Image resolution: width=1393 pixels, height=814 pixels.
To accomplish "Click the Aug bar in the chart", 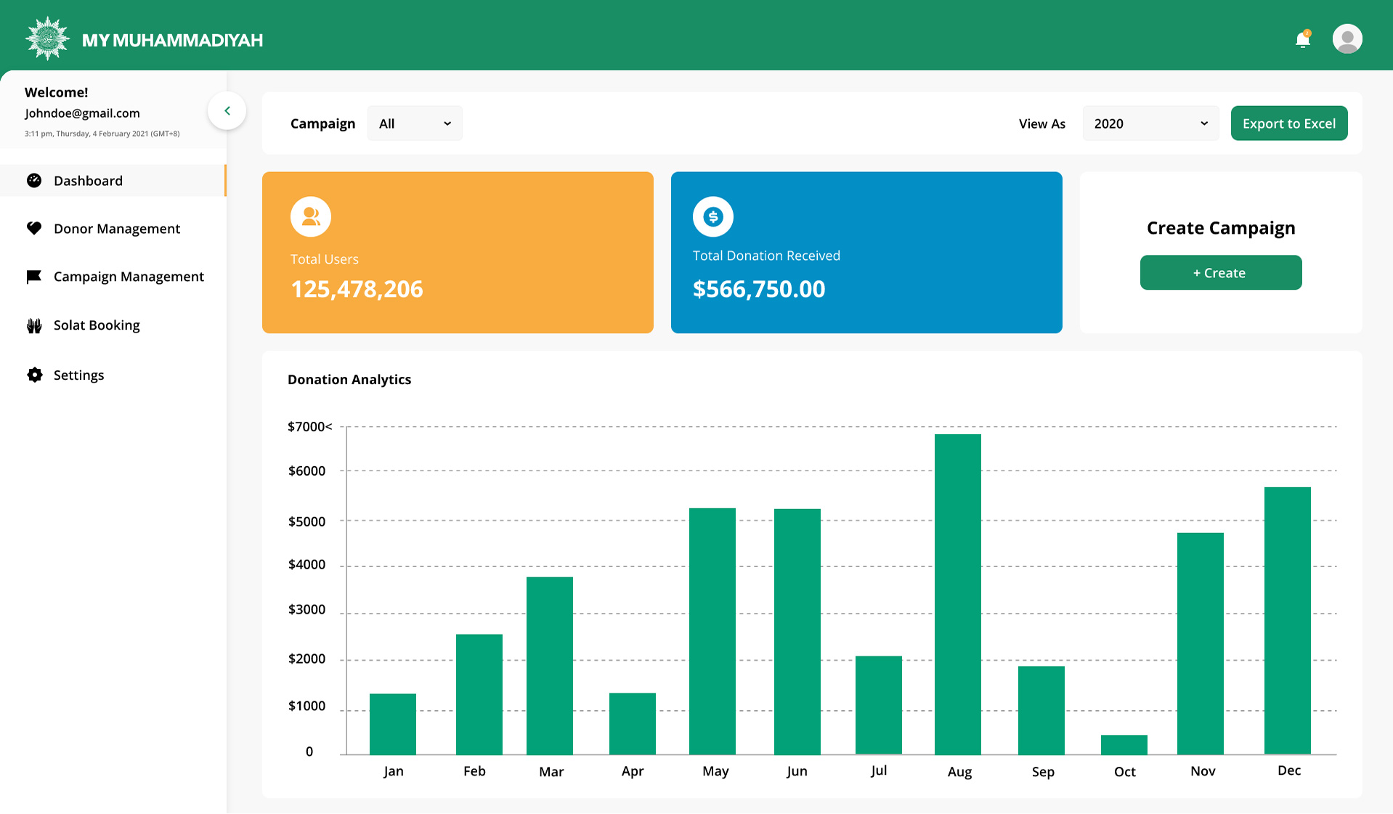I will 958,594.
